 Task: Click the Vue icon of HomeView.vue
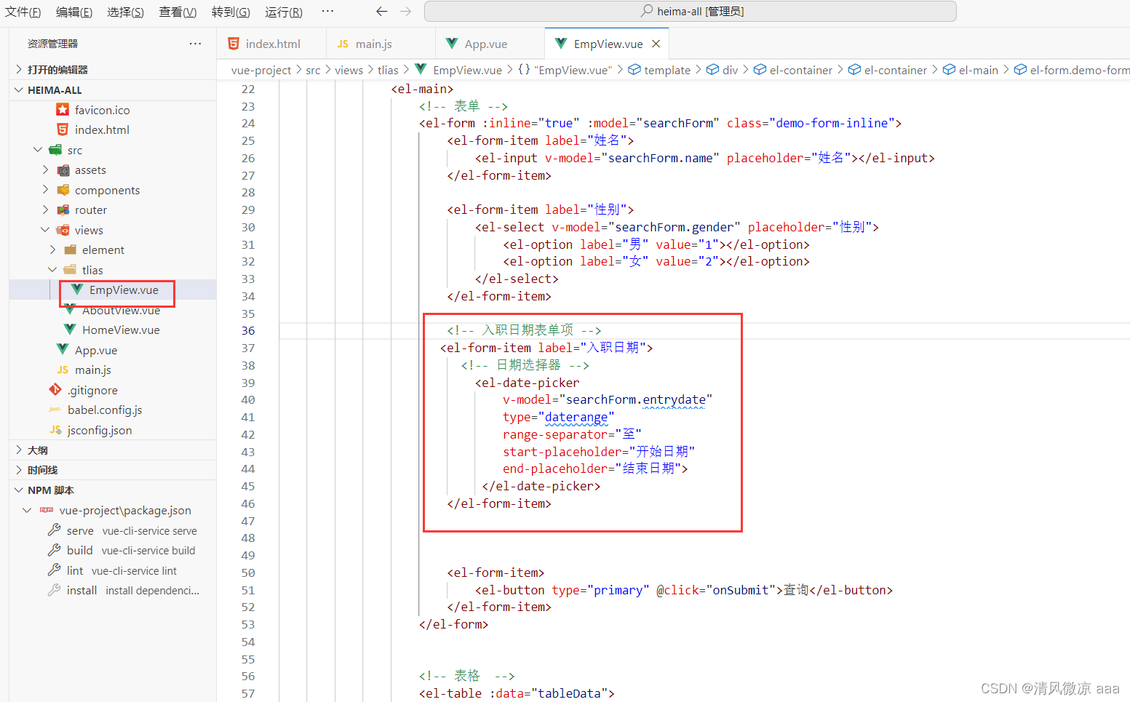pos(70,330)
